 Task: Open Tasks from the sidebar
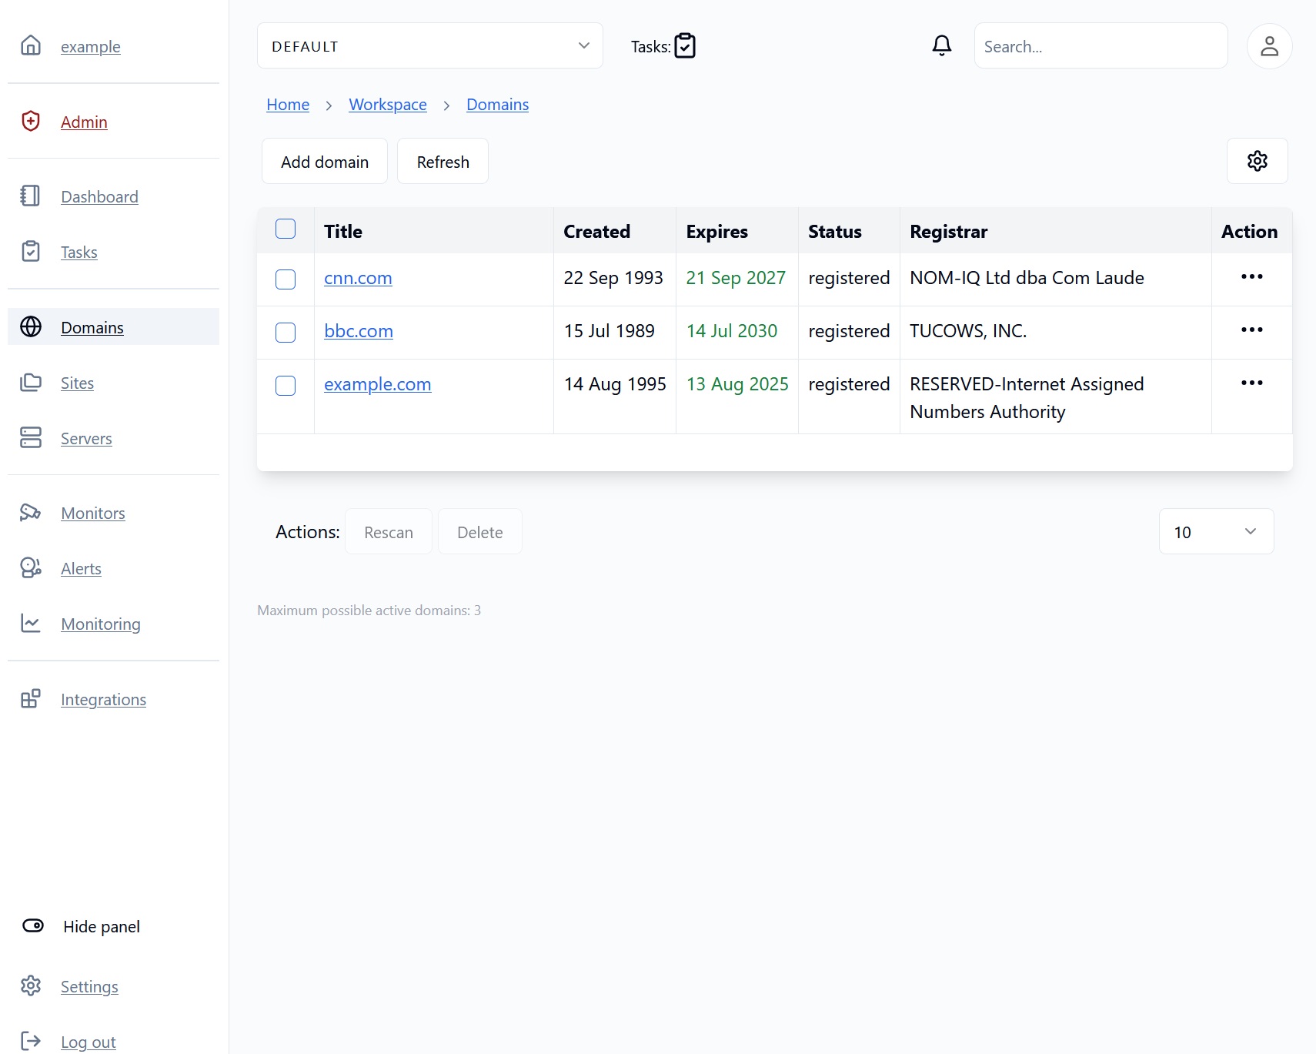point(79,252)
